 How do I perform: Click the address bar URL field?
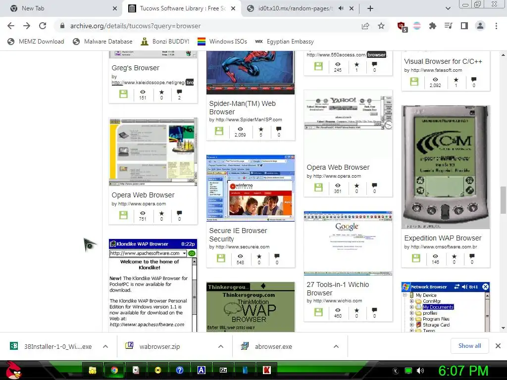[207, 26]
